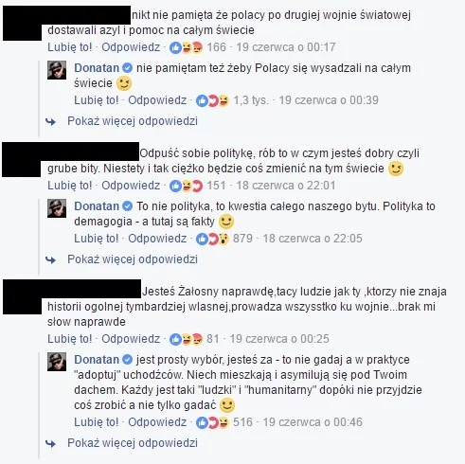Expand more replies under the 'Odpuść sobie politykę' comment

point(133,259)
